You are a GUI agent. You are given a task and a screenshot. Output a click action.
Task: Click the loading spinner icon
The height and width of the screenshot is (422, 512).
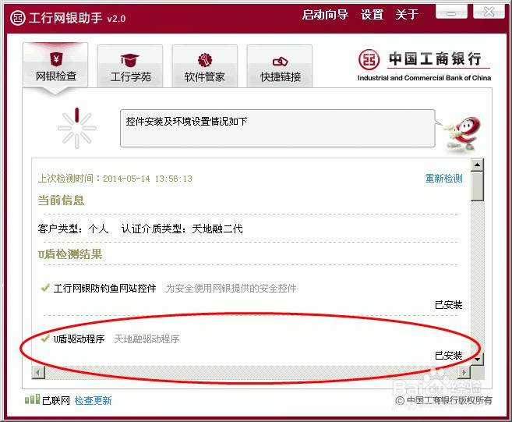(76, 128)
